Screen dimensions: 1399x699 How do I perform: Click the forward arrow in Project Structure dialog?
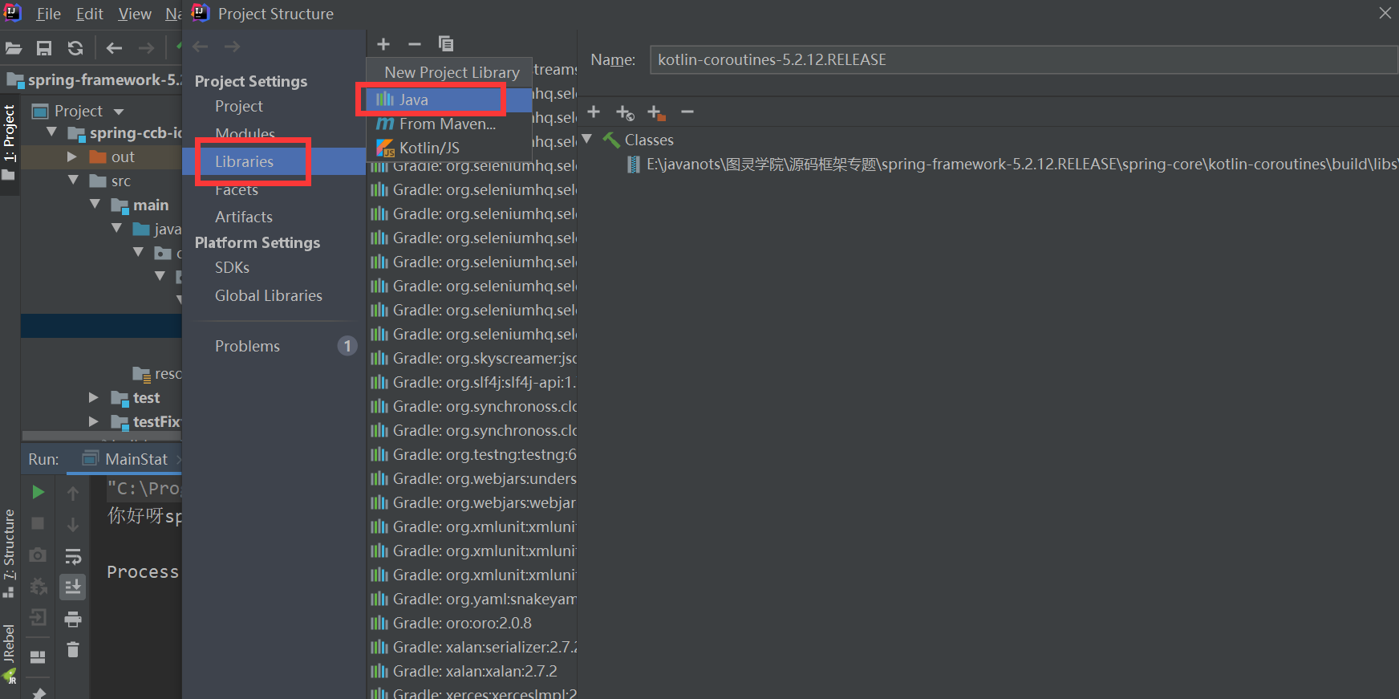pyautogui.click(x=232, y=47)
